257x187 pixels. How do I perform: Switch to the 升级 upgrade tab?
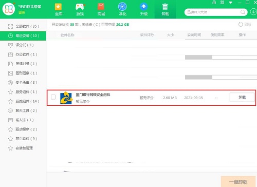[144, 10]
